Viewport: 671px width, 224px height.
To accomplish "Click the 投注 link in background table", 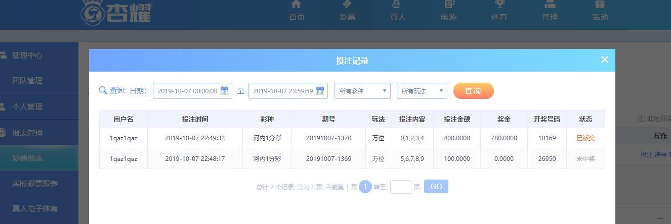I will click(647, 155).
